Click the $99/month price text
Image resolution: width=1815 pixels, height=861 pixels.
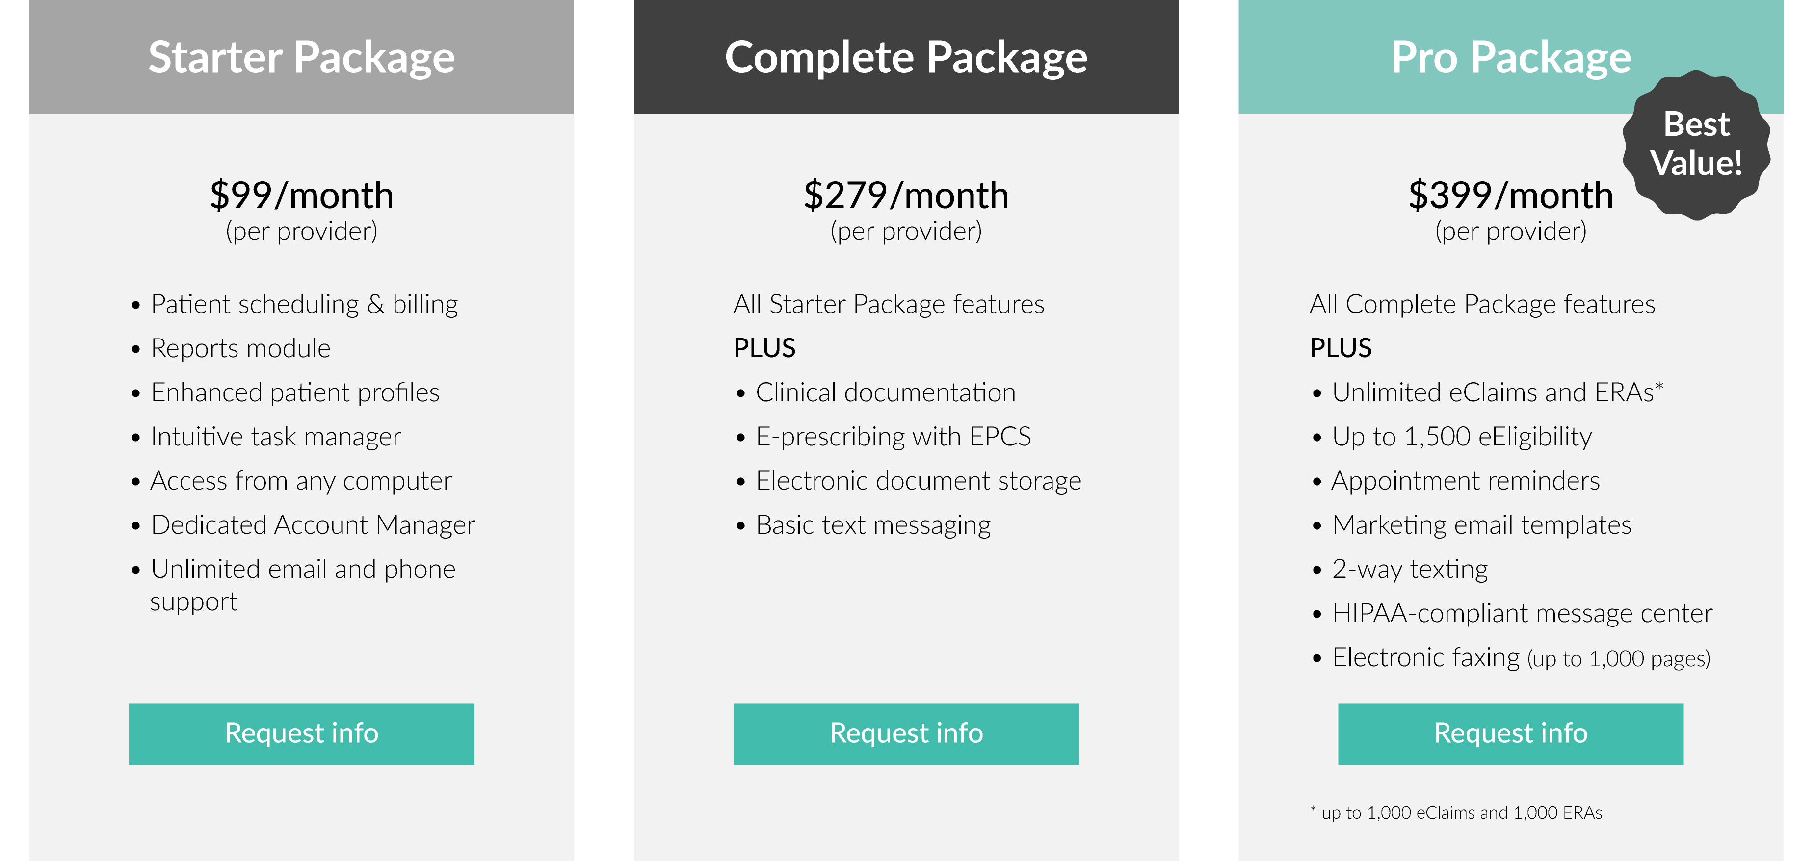[302, 195]
